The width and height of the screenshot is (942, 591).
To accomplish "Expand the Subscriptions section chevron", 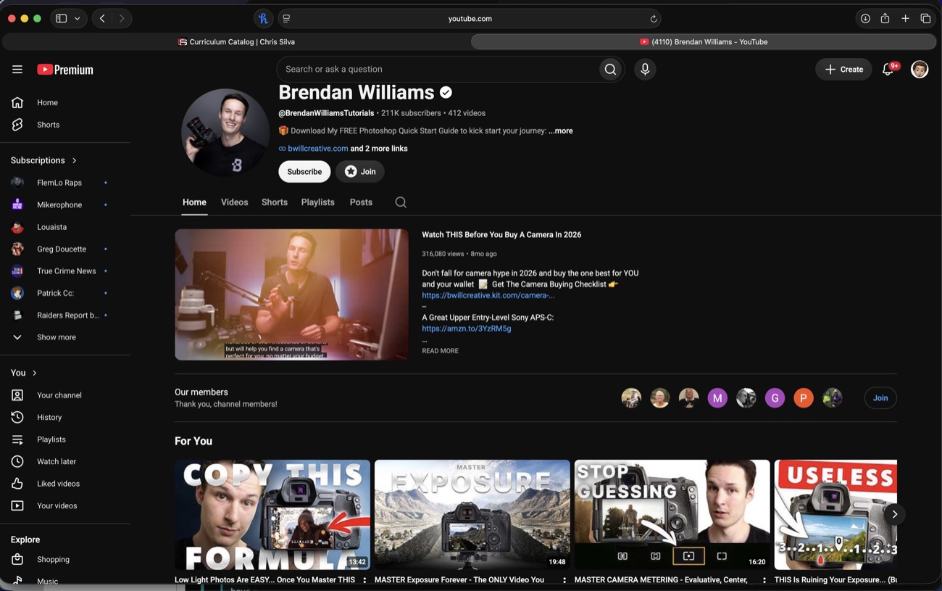I will 74,160.
